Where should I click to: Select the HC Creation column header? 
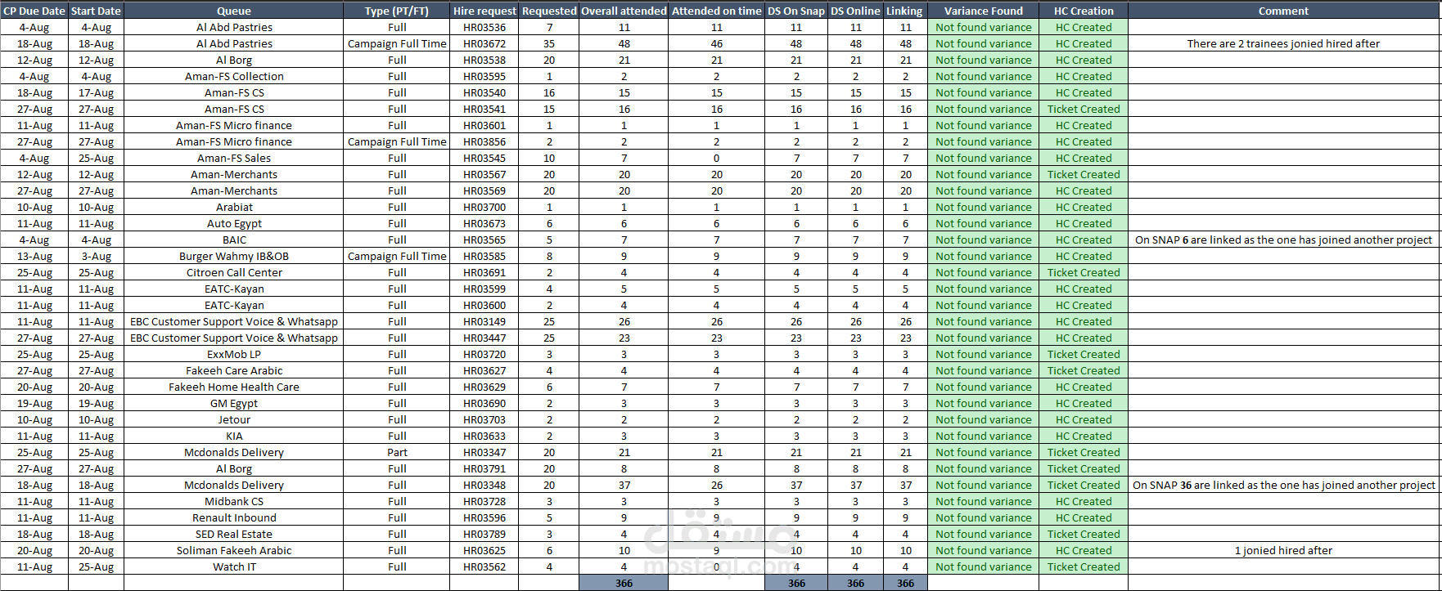pos(1084,11)
